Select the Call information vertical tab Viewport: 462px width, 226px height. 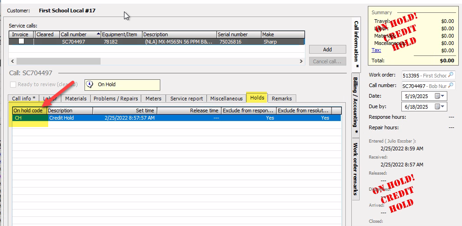click(x=356, y=44)
